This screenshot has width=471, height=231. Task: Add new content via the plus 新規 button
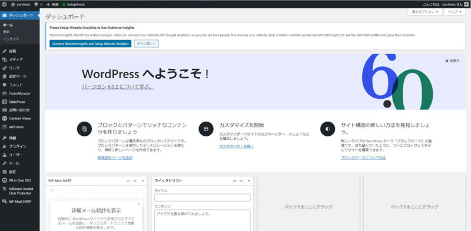point(52,5)
